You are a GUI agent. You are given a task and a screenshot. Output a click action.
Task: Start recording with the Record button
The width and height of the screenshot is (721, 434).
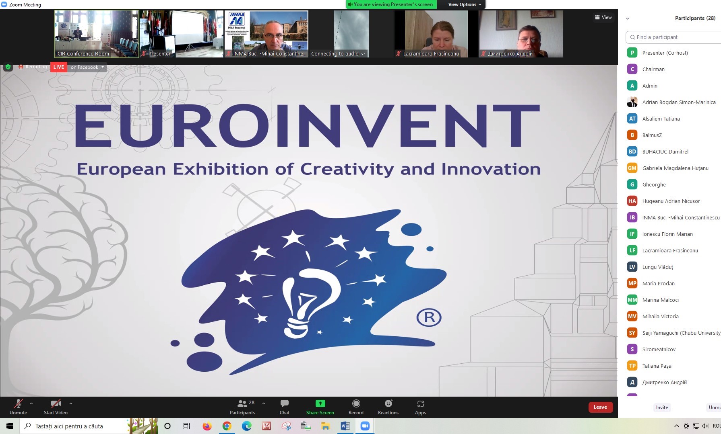pyautogui.click(x=356, y=407)
